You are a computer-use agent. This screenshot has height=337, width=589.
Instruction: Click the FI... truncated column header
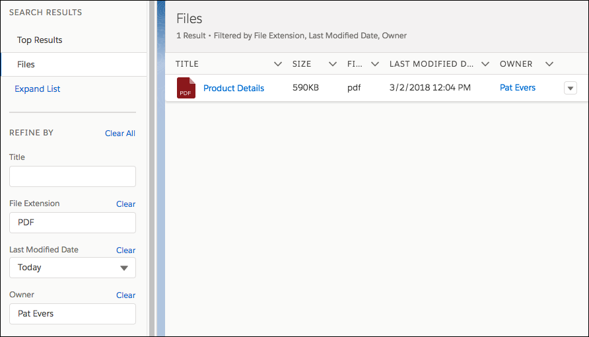[355, 64]
